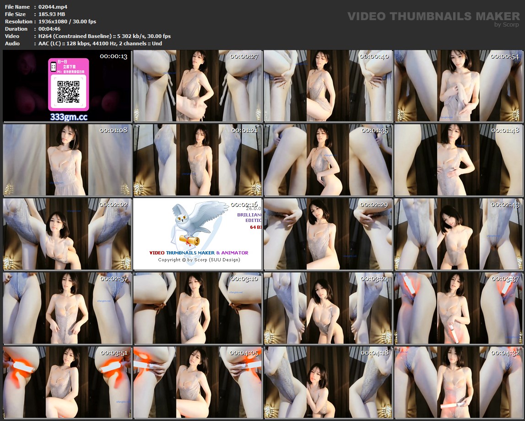Click the 00:04:32 timestamp label
This screenshot has height=421, width=525.
505,353
